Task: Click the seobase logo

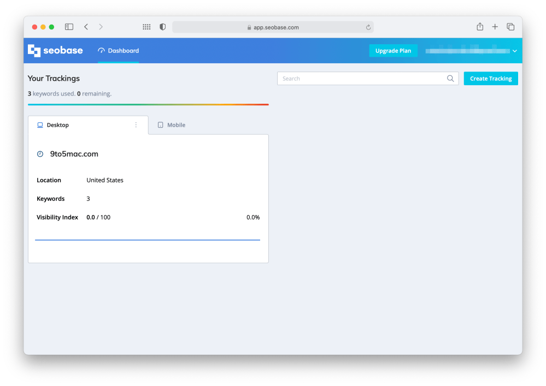Action: 55,51
